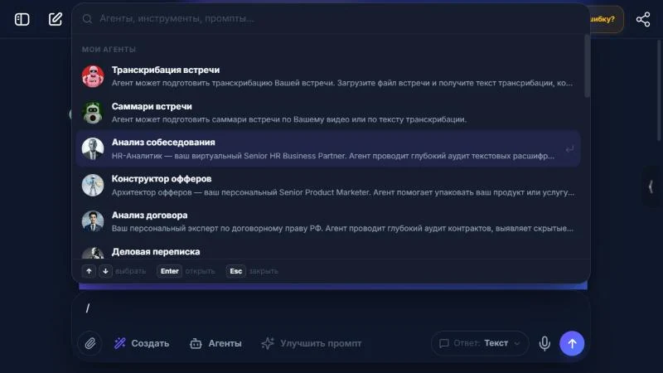Image resolution: width=663 pixels, height=373 pixels.
Task: Attach a file with paperclip icon
Action: coord(90,343)
